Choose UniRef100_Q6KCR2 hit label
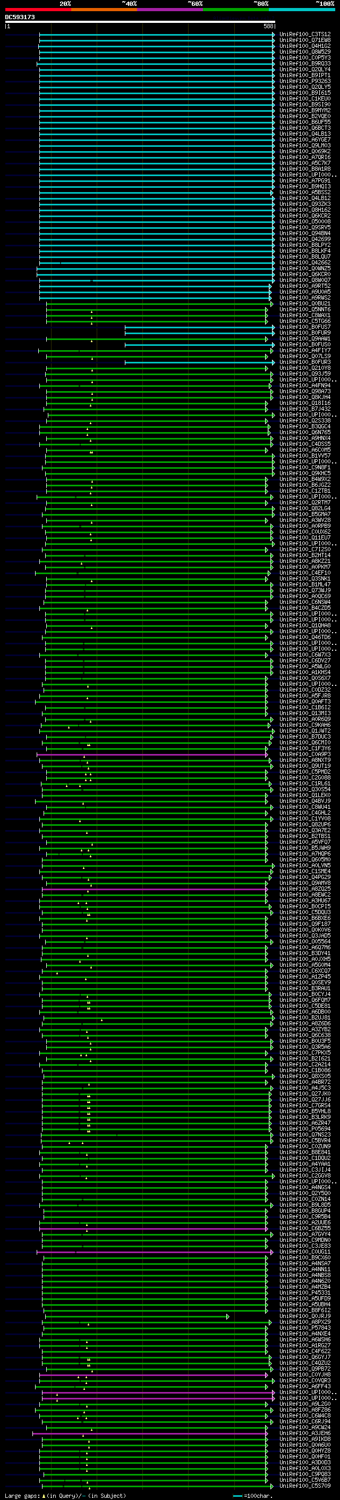340x1500 pixels. 305,216
